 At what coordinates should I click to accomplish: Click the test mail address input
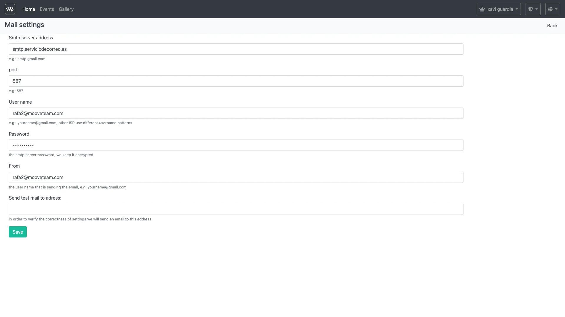click(x=235, y=209)
